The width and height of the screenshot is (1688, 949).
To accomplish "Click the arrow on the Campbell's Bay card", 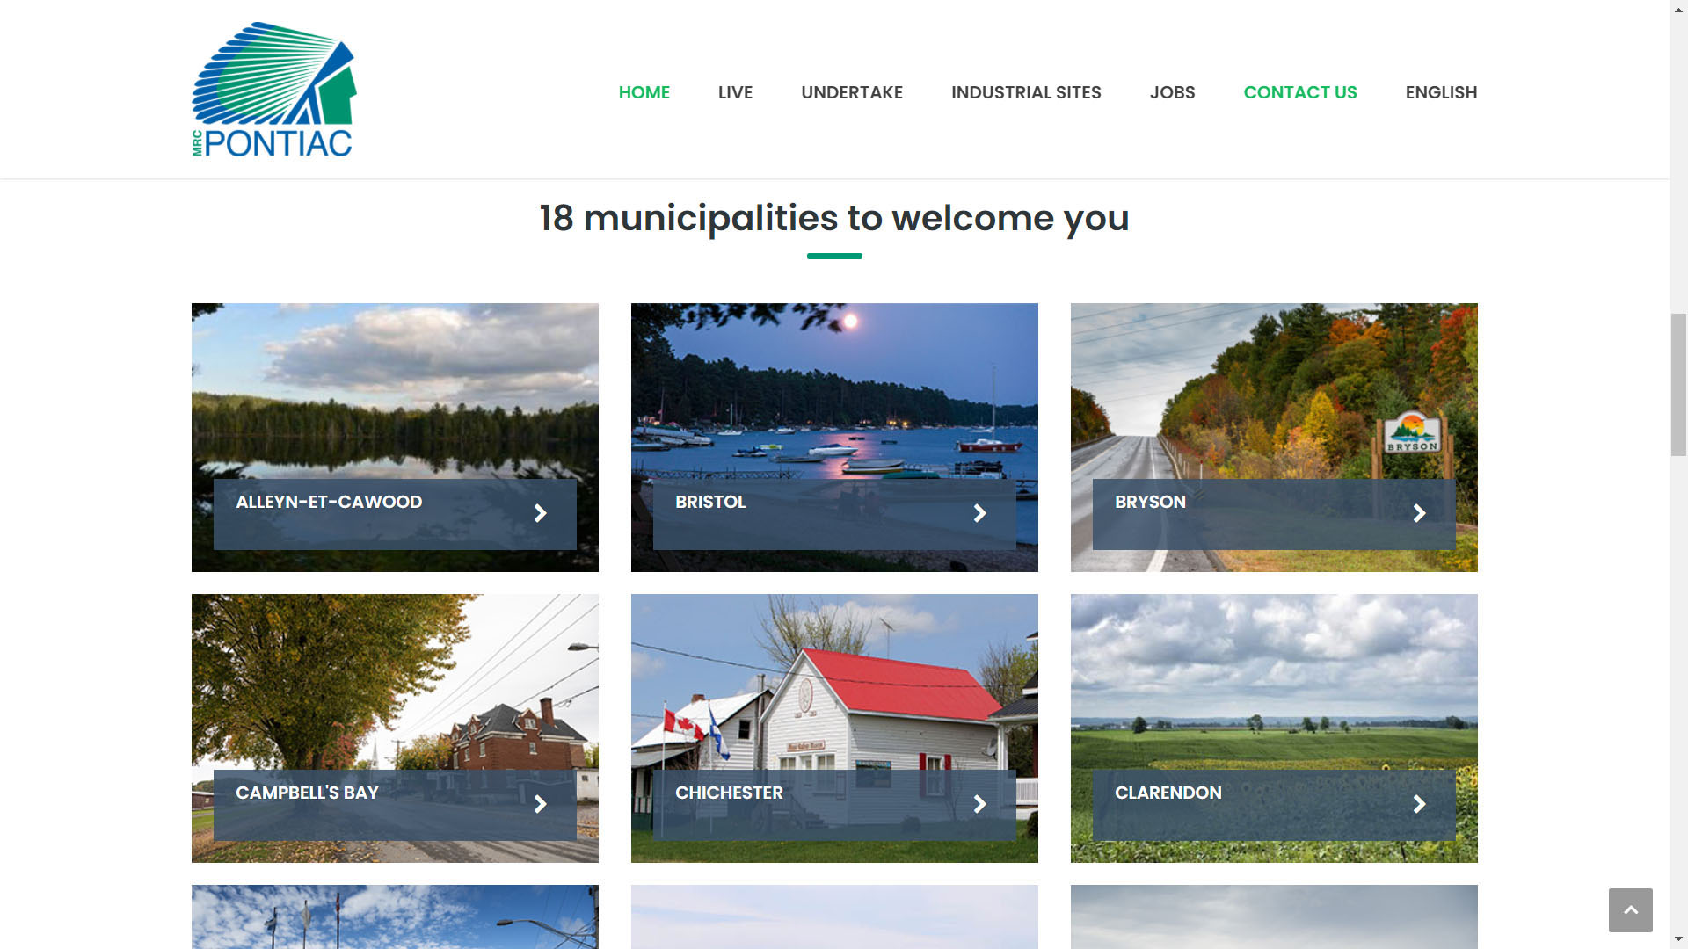I will click(x=541, y=804).
